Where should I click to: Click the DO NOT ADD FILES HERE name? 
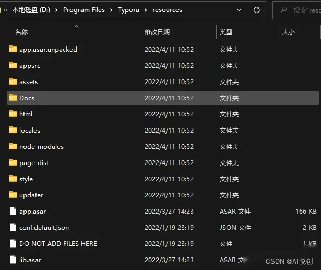point(58,243)
